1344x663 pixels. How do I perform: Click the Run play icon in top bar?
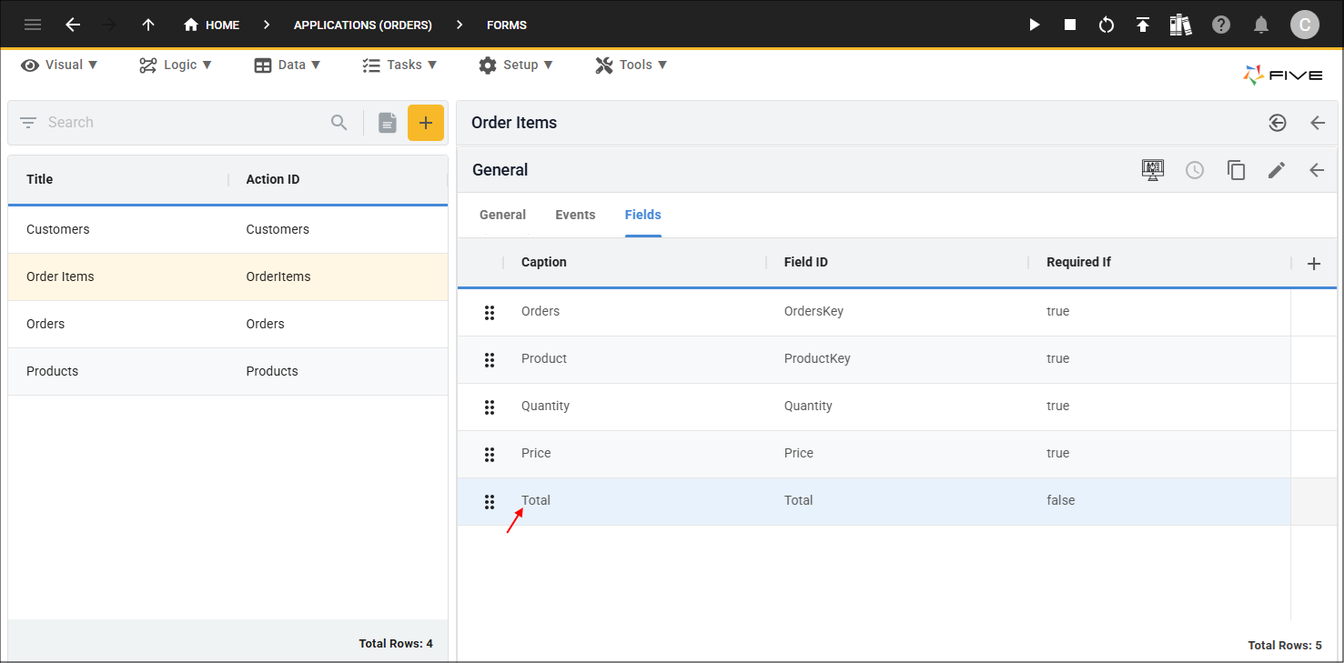coord(1034,25)
